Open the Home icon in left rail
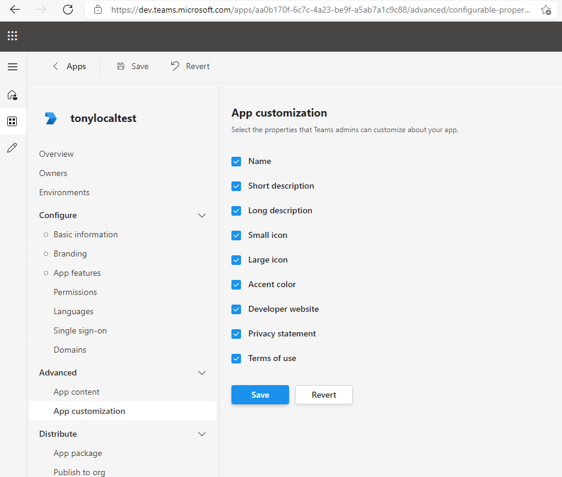The image size is (562, 477). point(13,95)
